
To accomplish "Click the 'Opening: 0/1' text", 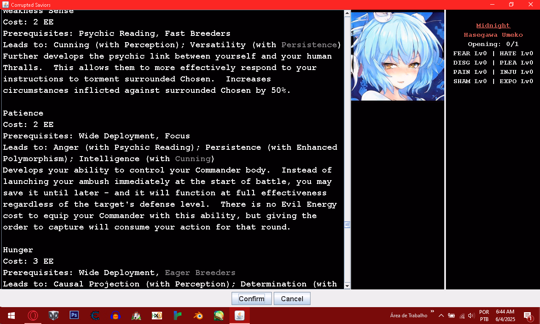I will [493, 44].
